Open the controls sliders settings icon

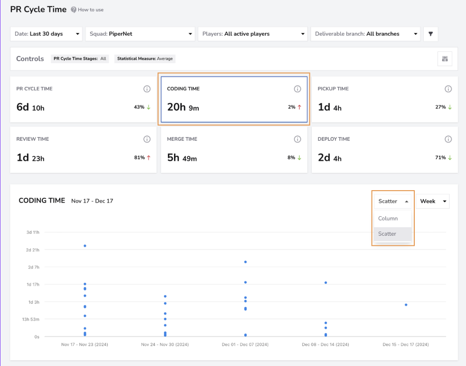click(445, 59)
